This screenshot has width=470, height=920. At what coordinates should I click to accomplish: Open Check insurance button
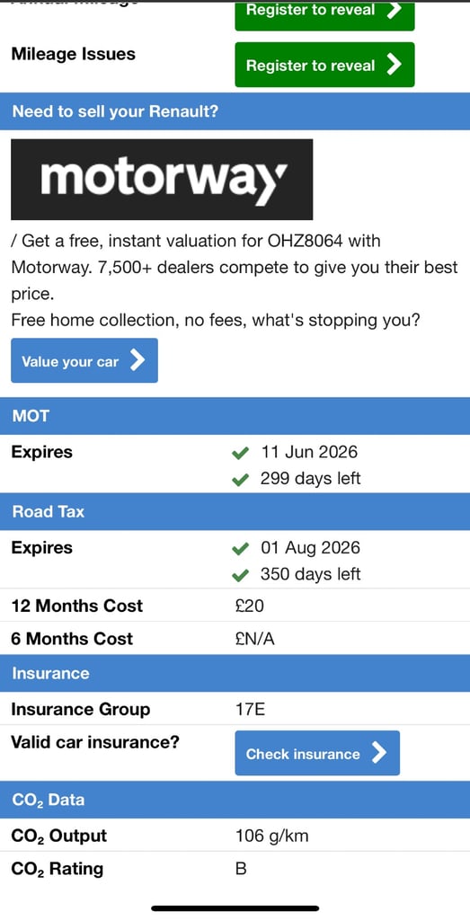(317, 753)
